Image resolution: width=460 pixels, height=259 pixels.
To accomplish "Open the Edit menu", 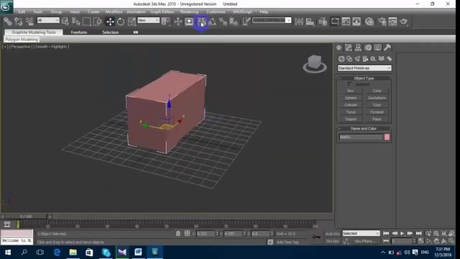I will coord(22,12).
